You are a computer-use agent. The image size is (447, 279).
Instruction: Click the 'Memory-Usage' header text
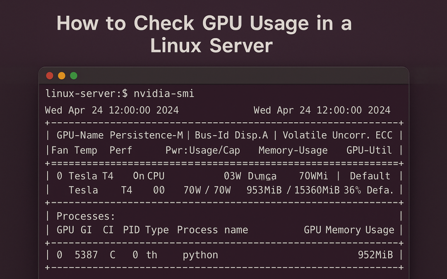pyautogui.click(x=293, y=150)
